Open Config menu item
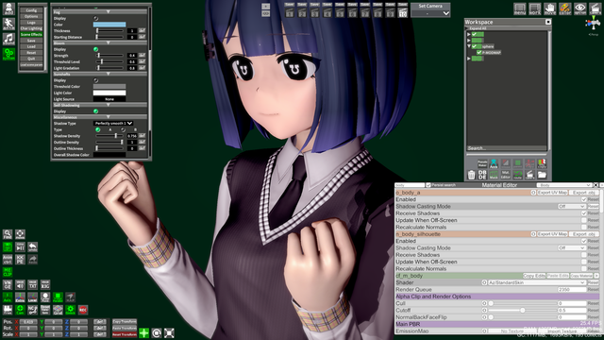This screenshot has height=340, width=604. click(x=31, y=10)
